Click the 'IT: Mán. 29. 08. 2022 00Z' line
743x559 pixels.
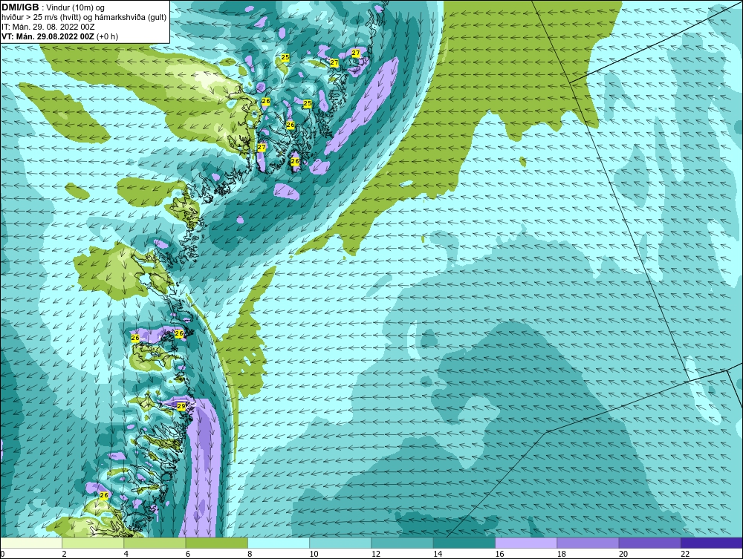tap(48, 27)
